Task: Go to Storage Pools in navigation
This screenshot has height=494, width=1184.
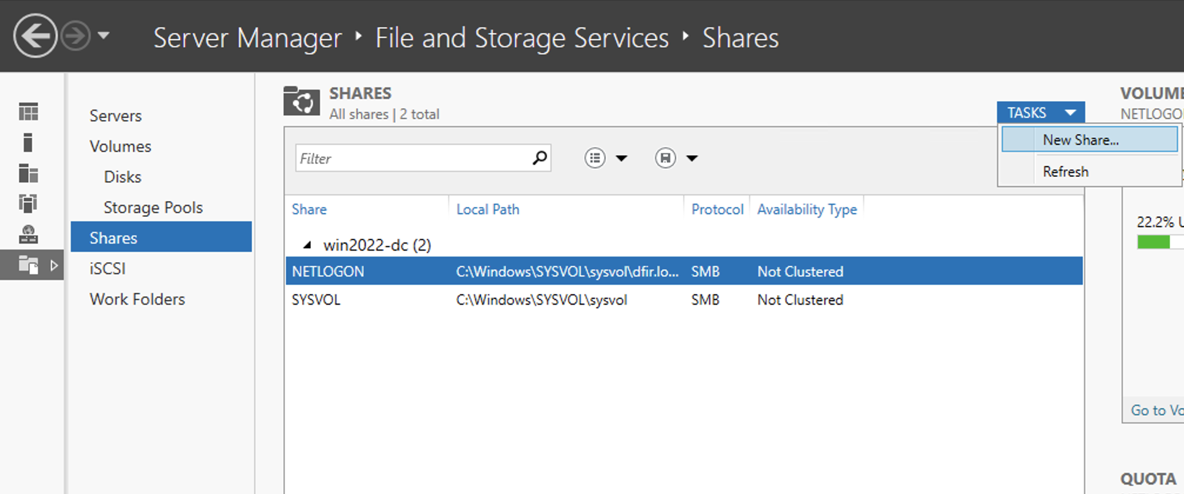Action: [x=153, y=208]
